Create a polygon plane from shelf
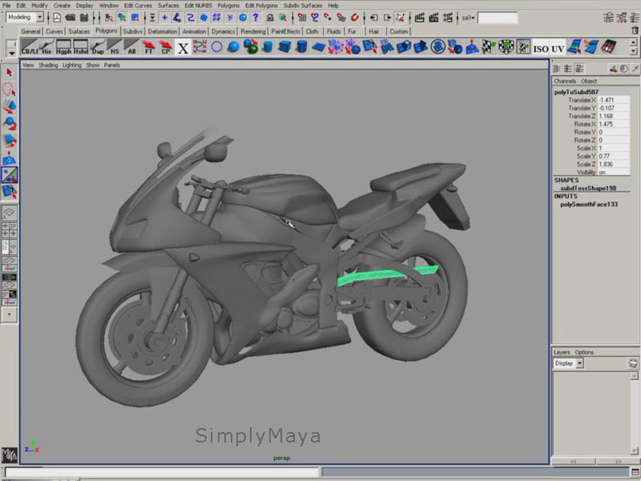This screenshot has width=641, height=481. coord(318,47)
